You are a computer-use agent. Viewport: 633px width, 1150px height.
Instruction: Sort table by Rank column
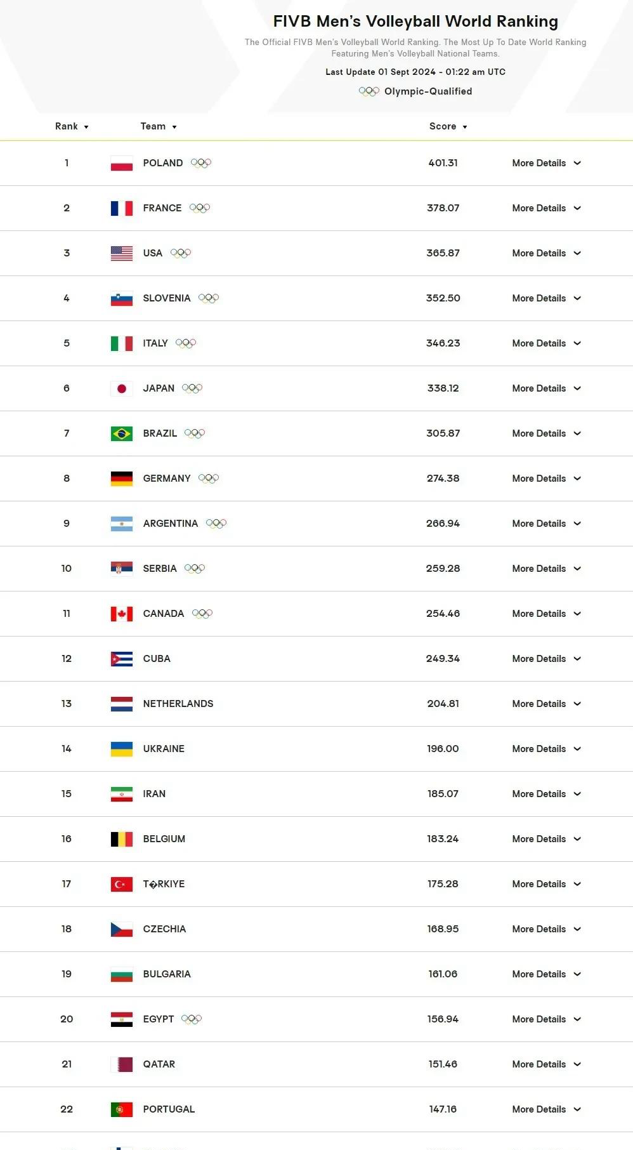pos(71,126)
